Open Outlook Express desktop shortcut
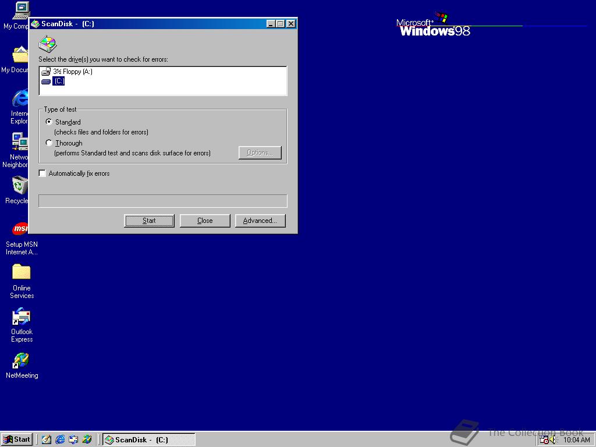Screen dimensions: 596x447 22,325
